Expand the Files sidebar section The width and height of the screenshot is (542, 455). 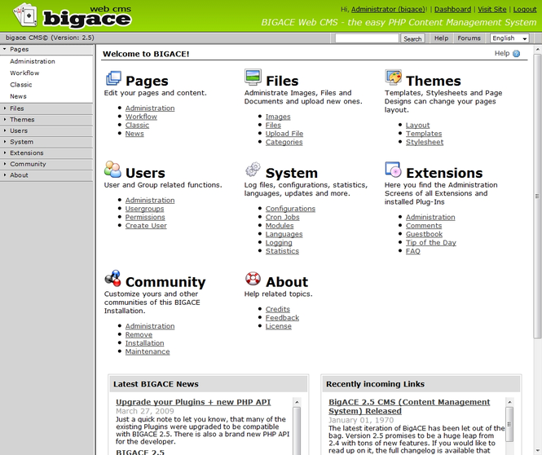46,108
